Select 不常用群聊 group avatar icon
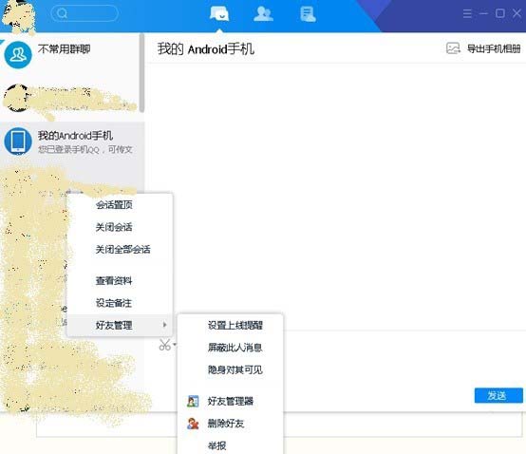Image resolution: width=526 pixels, height=454 pixels. (x=18, y=55)
